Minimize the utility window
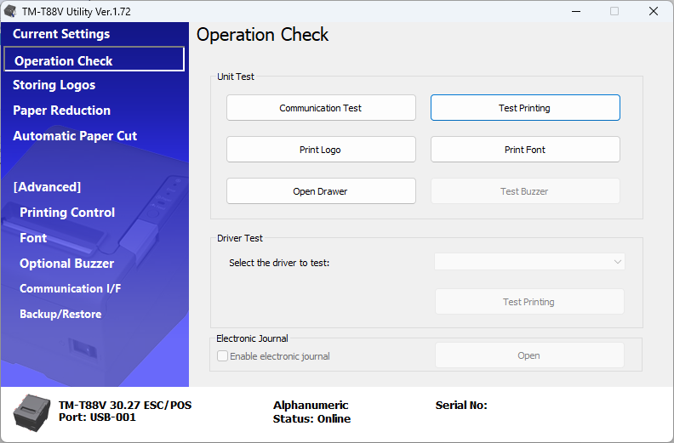Screen dimensions: 674x443 click(576, 11)
